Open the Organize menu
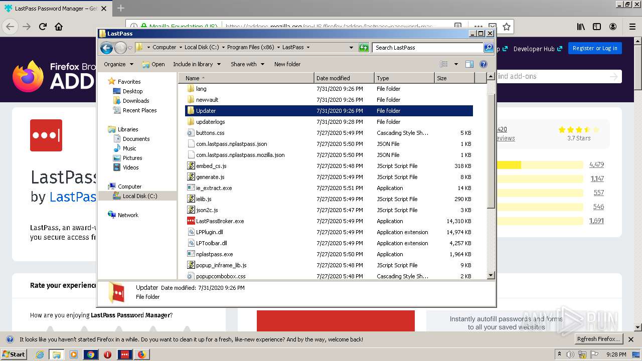The height and width of the screenshot is (361, 642). tap(118, 64)
